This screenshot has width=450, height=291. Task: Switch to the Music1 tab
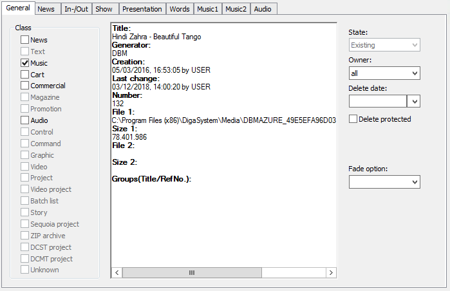pyautogui.click(x=207, y=9)
